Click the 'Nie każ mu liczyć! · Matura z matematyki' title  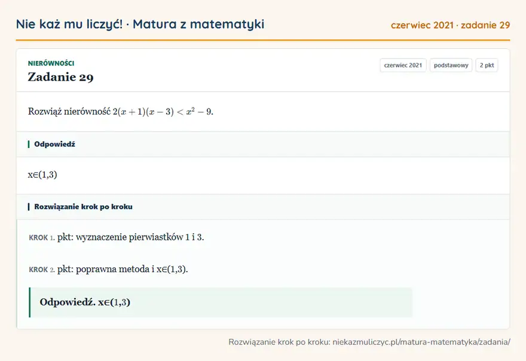[x=140, y=24]
